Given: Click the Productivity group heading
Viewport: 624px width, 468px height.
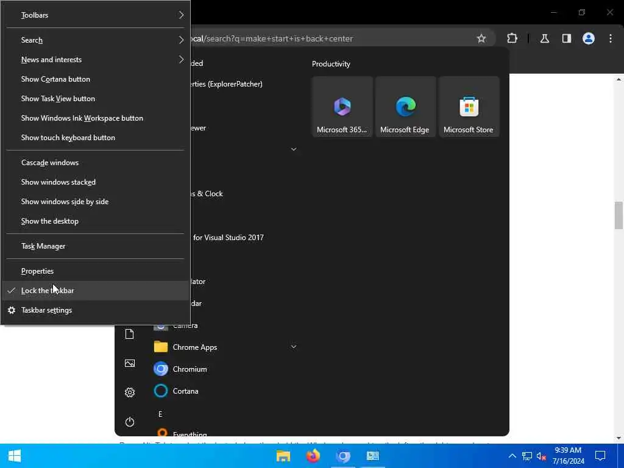Looking at the screenshot, I should [331, 64].
